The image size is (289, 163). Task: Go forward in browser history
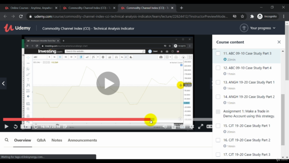[x=13, y=16]
